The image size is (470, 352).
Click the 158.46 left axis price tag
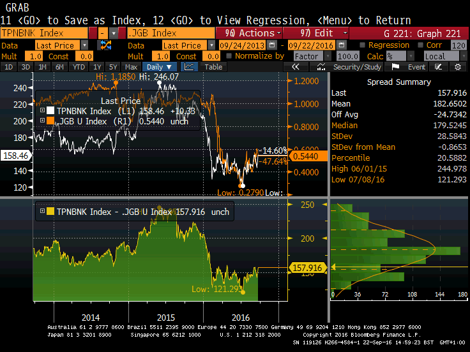coord(16,156)
